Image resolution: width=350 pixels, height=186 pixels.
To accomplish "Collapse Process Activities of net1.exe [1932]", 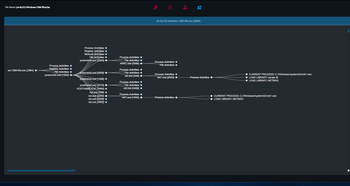I will click(176, 98).
